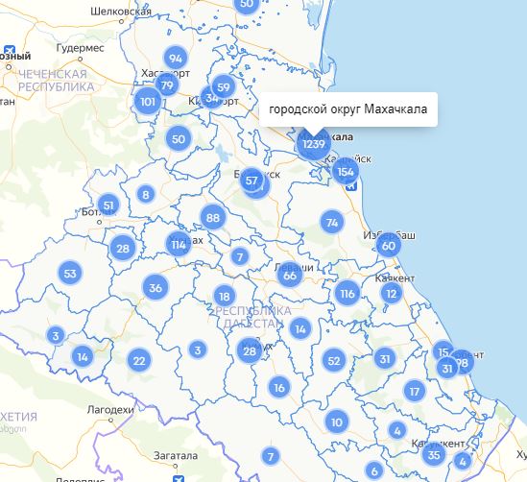Select the 16 cluster marker

pos(279,388)
